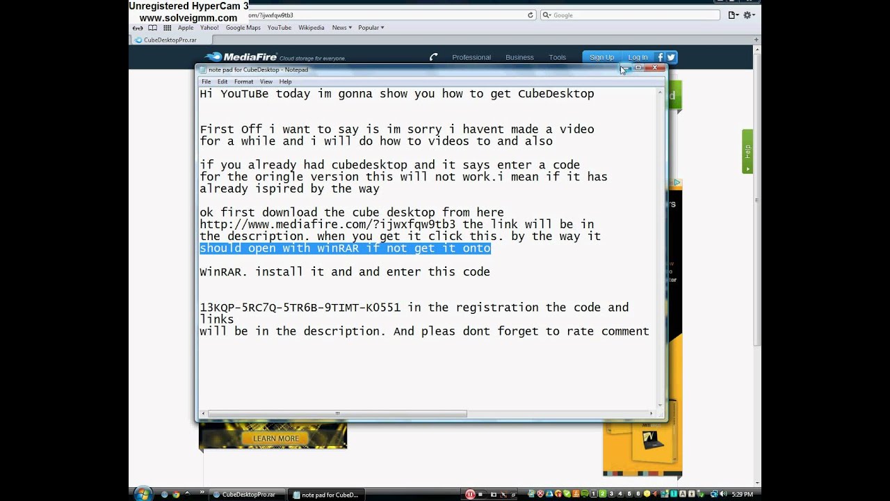The width and height of the screenshot is (890, 501).
Task: Expand the News bookmarks dropdown
Action: (x=341, y=28)
